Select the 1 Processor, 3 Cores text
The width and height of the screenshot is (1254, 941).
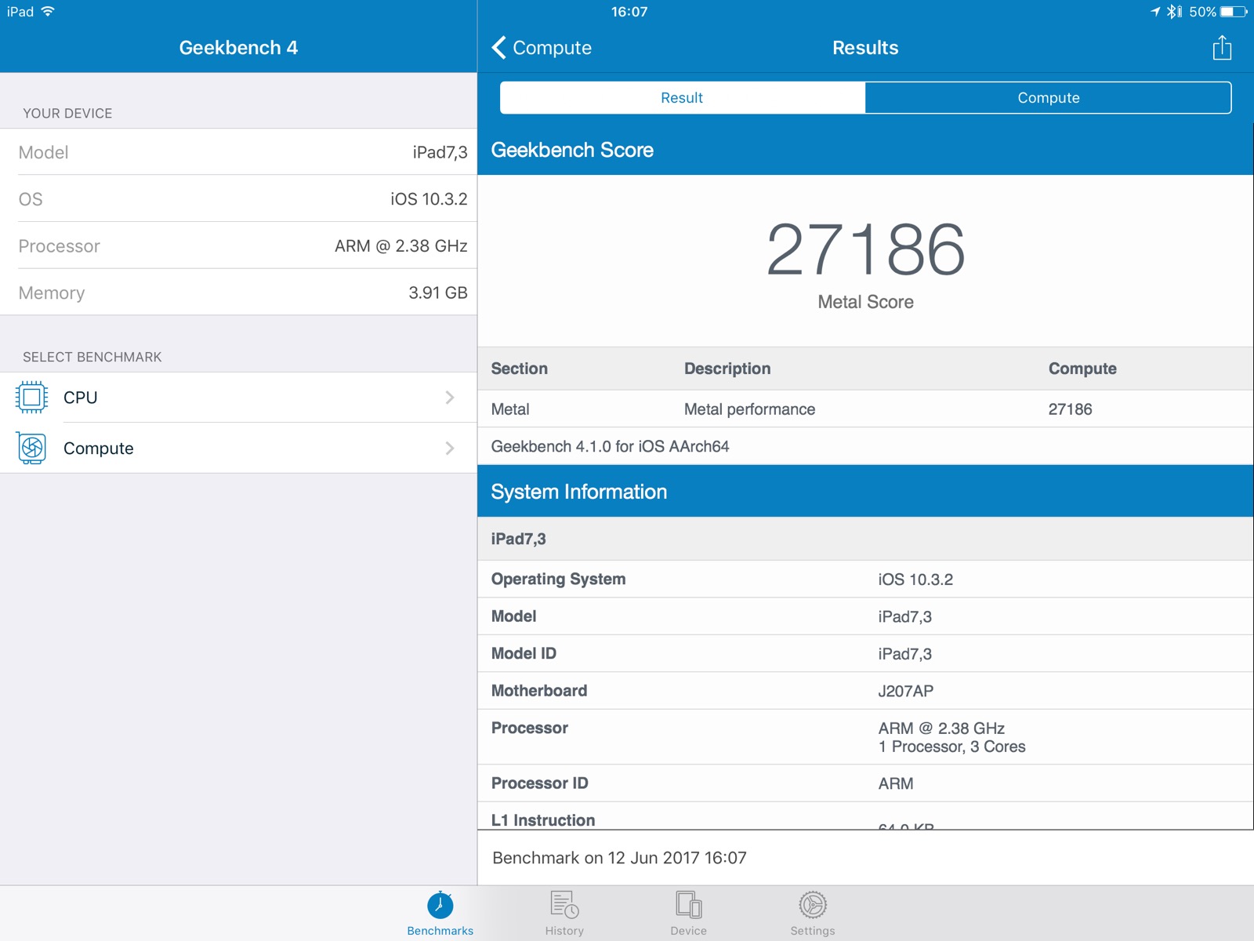[952, 747]
